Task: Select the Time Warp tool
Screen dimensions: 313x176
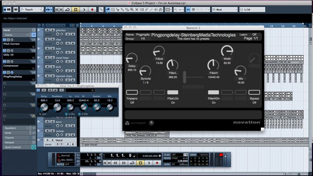Action: [x=142, y=9]
